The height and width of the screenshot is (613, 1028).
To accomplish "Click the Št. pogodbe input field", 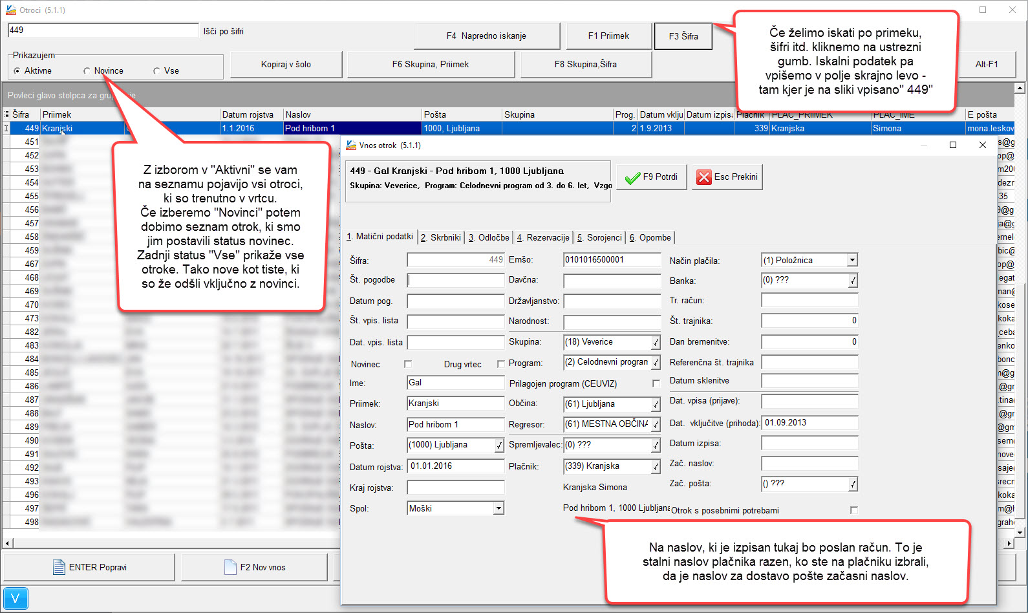I will click(x=455, y=280).
